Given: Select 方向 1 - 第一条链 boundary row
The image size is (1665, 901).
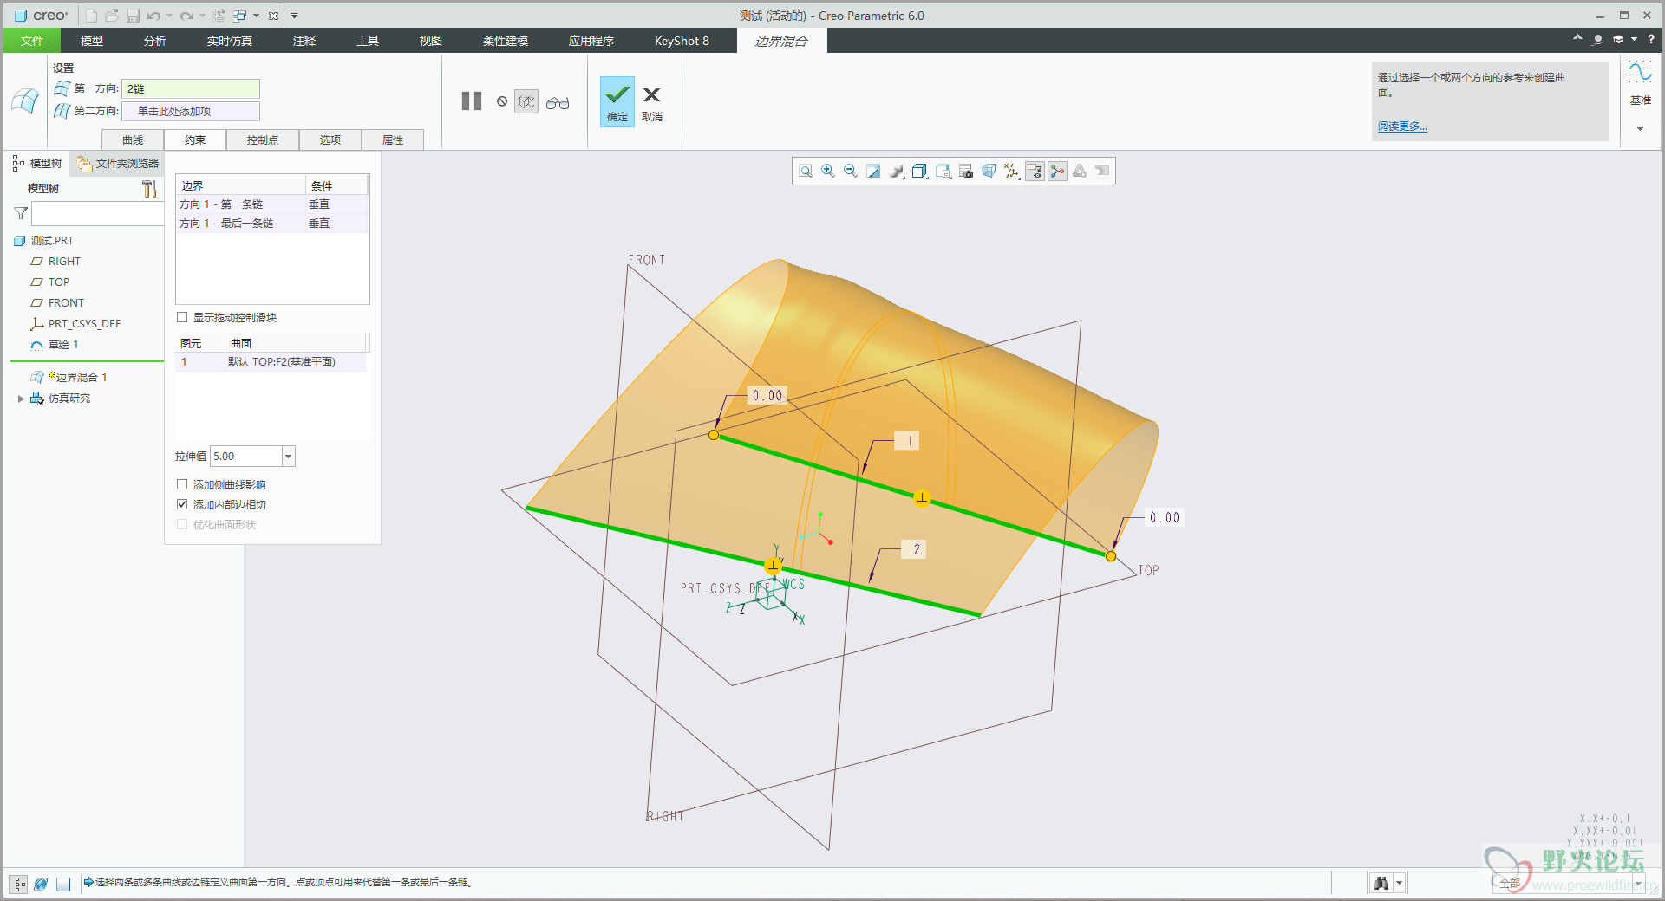Looking at the screenshot, I should pos(272,204).
